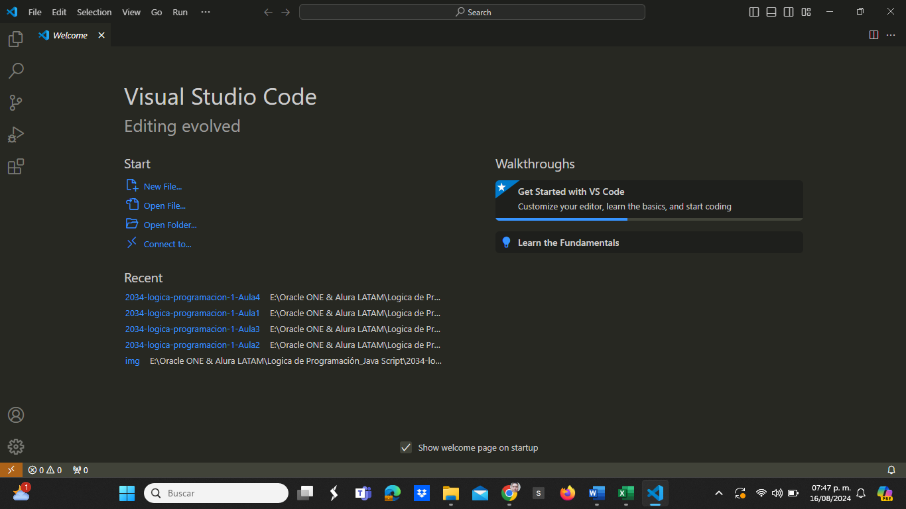This screenshot has height=509, width=906.
Task: Open the Run and Debug view
Action: (16, 135)
